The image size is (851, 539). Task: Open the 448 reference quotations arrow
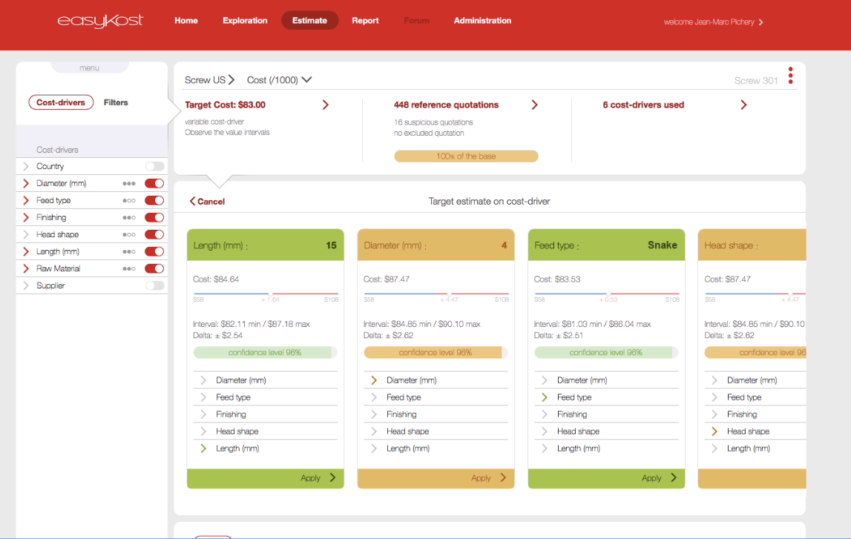[x=535, y=105]
